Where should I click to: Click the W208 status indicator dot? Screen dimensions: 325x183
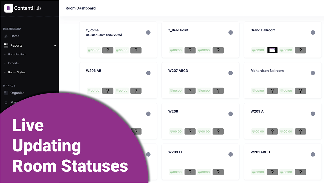(231, 114)
